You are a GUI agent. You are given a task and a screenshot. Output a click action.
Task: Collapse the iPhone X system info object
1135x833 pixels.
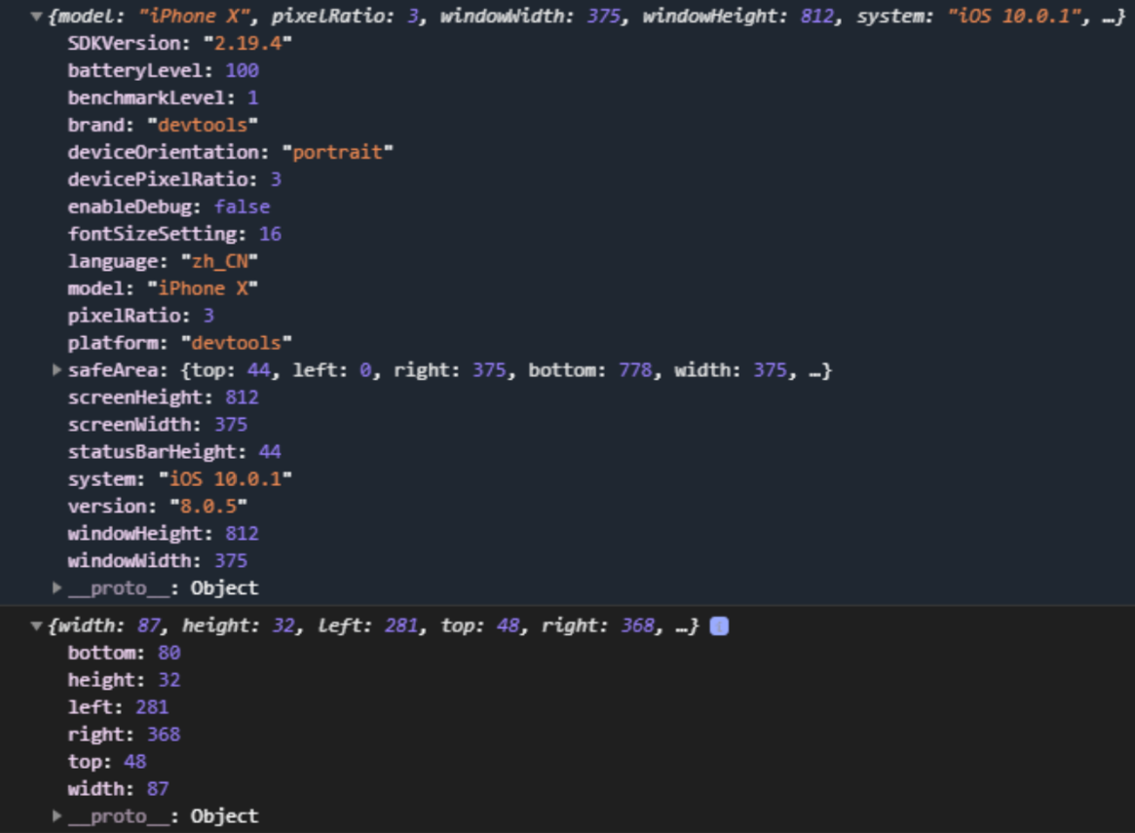[35, 16]
